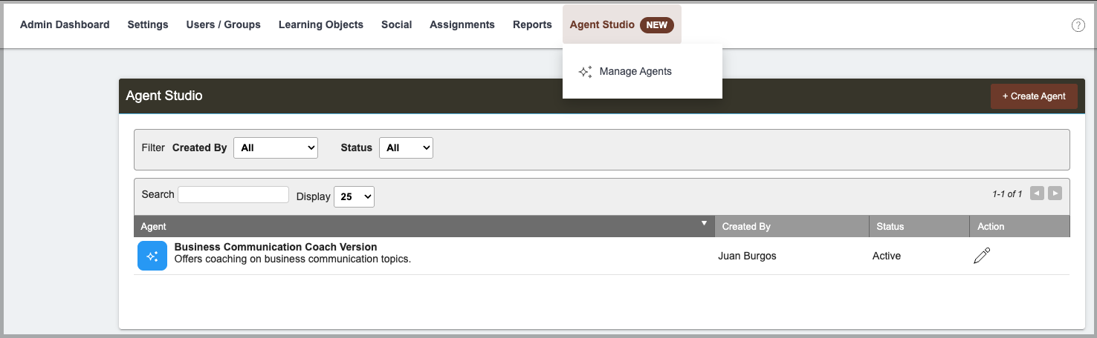Click the + Create Agent button
The width and height of the screenshot is (1097, 338).
1034,96
